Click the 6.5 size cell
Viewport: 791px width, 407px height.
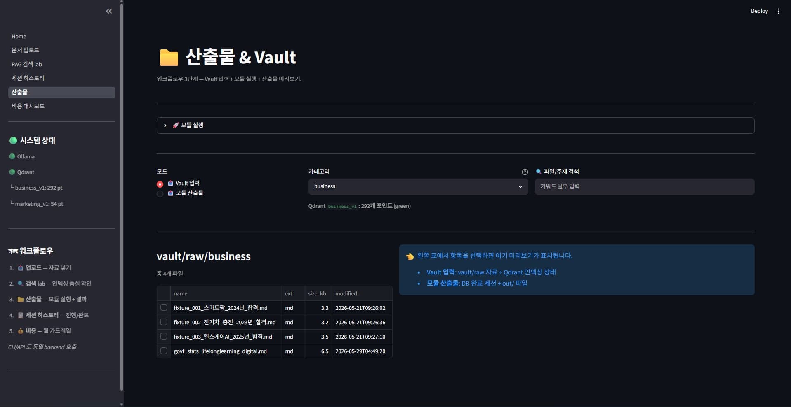click(x=318, y=351)
